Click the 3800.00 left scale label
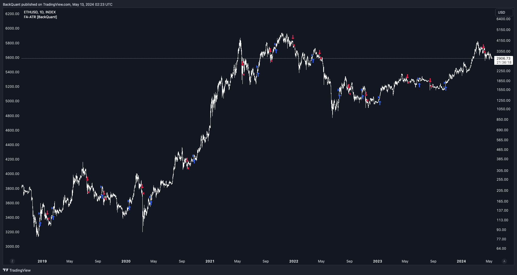 click(x=13, y=189)
